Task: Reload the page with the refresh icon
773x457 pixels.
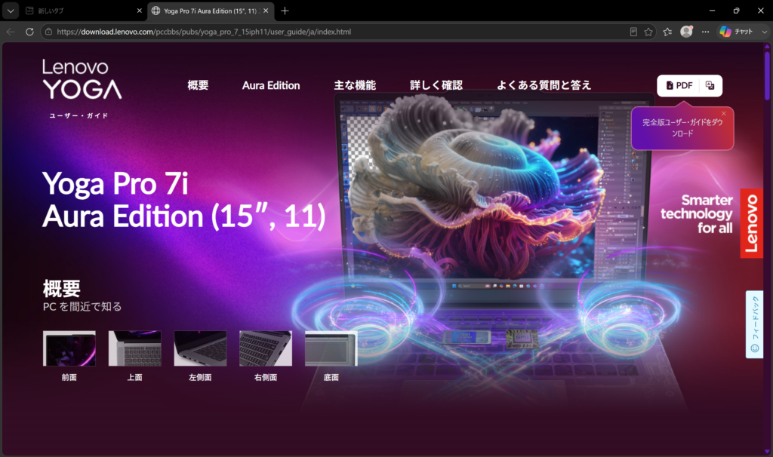Action: point(29,32)
